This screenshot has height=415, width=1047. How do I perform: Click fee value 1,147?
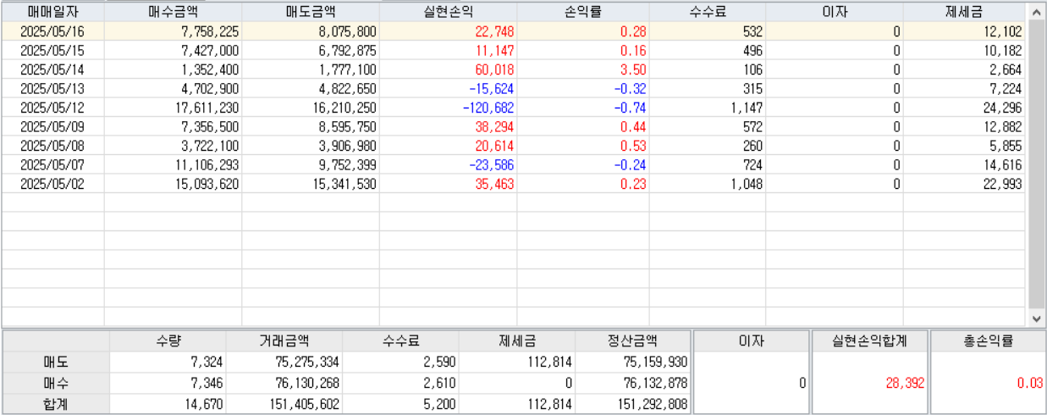pyautogui.click(x=747, y=108)
